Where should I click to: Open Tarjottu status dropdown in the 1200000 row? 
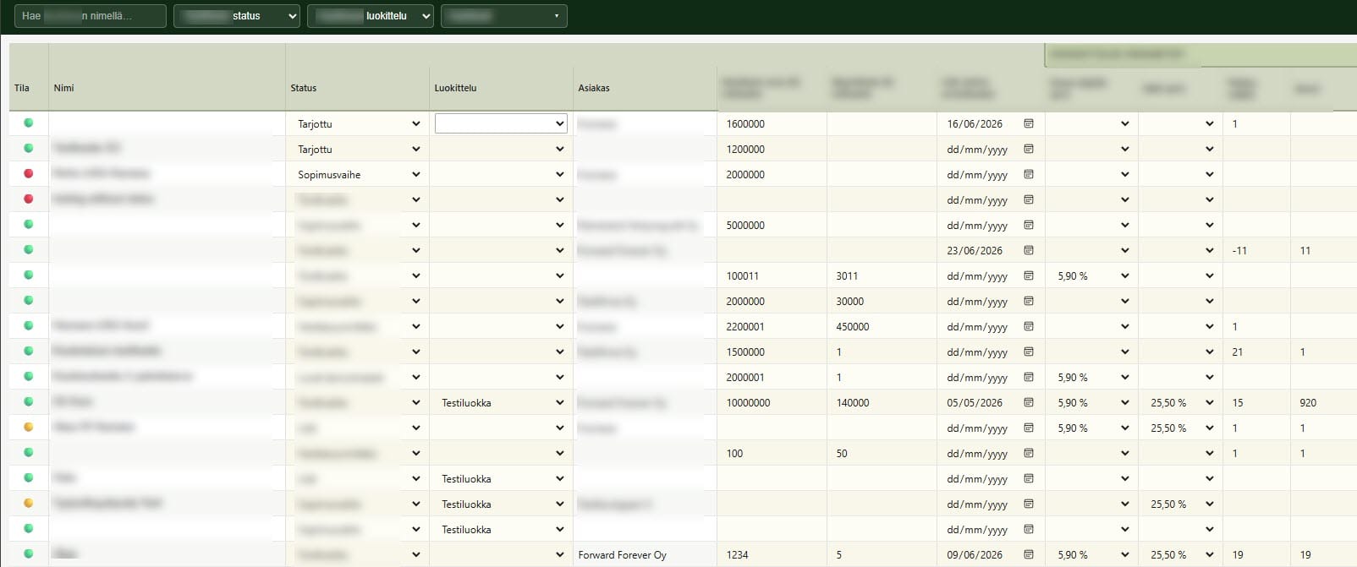coord(359,149)
